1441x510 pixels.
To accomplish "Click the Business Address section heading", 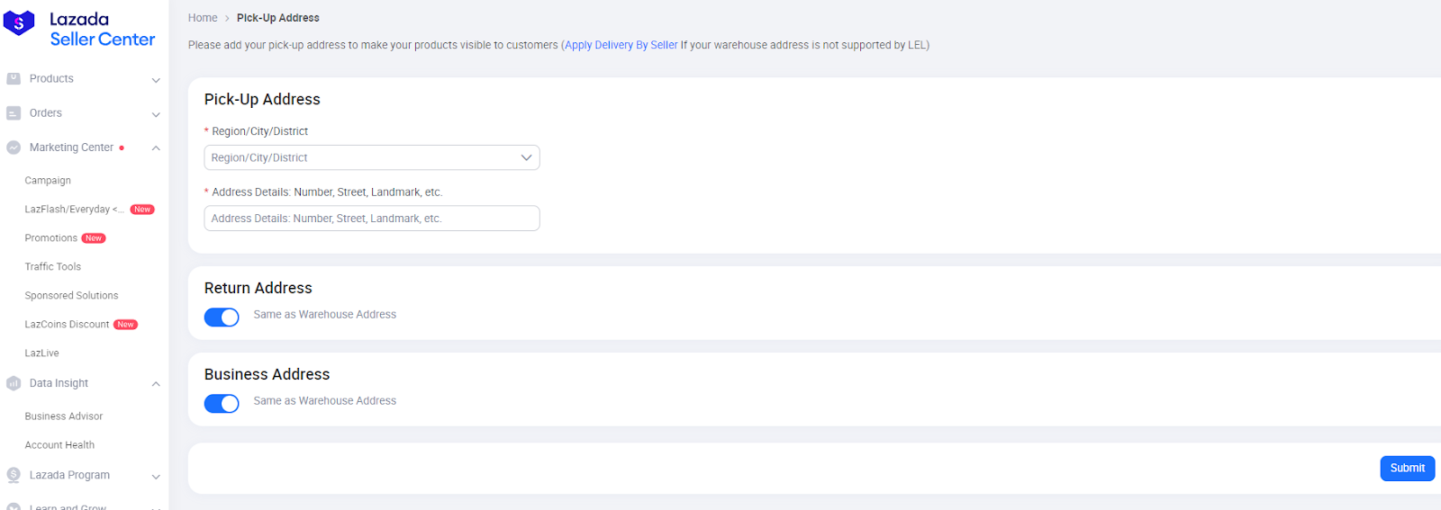I will click(x=267, y=375).
